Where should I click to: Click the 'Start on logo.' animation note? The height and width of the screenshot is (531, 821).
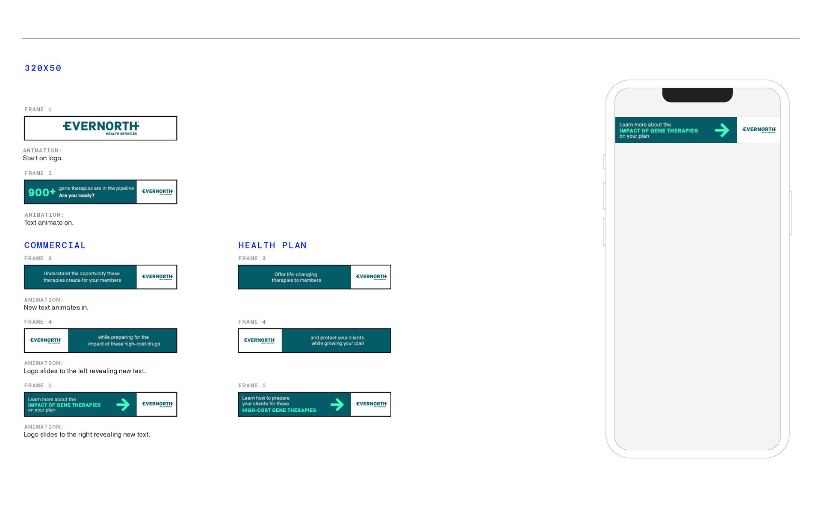click(43, 158)
